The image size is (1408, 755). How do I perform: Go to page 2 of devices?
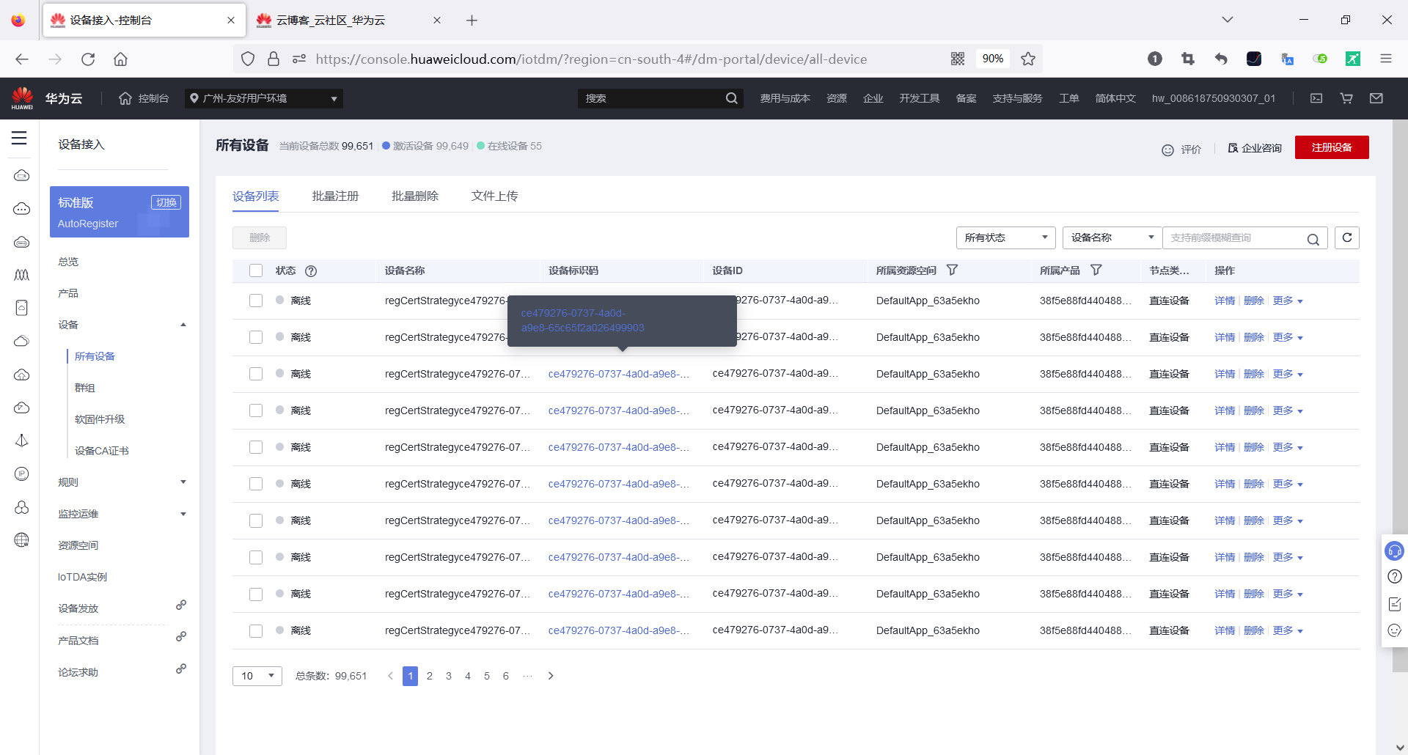430,676
